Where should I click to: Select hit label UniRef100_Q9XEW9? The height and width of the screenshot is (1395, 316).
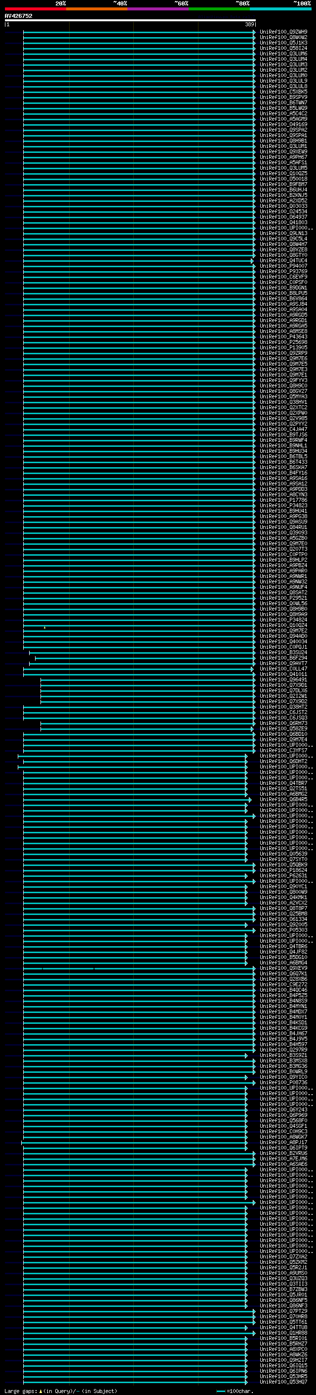pyautogui.click(x=283, y=151)
